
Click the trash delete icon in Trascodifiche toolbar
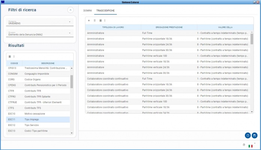point(94,20)
